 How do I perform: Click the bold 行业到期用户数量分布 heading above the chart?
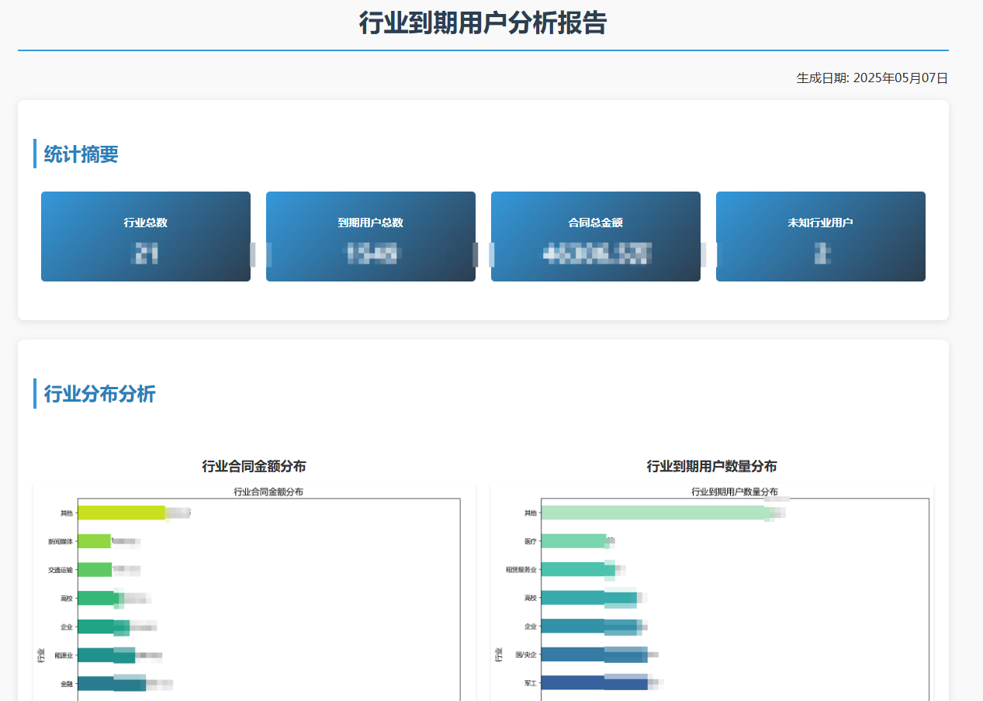(711, 466)
